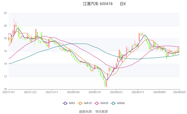187x114 pixels.
Task: Click the 22 price level axis label
Action: (x=5, y=13)
